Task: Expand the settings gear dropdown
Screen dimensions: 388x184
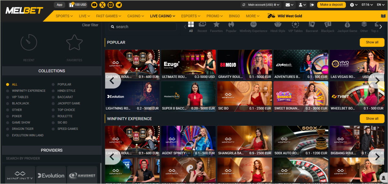Action: (354, 5)
